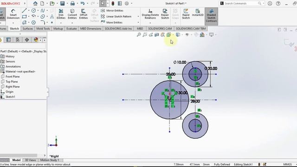
Task: Undo the last action
Action: (x=83, y=3)
